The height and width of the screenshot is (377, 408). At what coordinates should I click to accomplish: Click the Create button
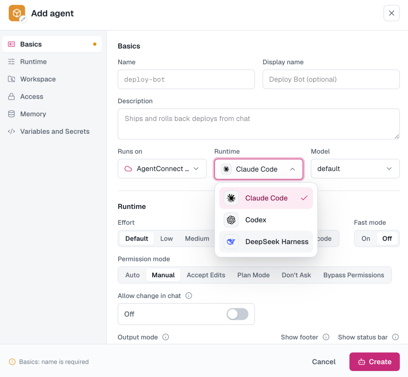click(374, 362)
